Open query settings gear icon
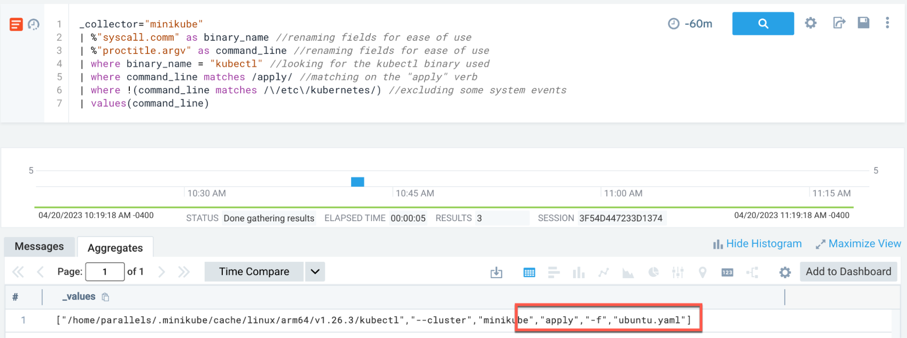The image size is (907, 338). pyautogui.click(x=810, y=23)
